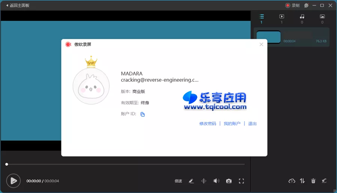Click the 76.3 KB file size text

coord(321,41)
